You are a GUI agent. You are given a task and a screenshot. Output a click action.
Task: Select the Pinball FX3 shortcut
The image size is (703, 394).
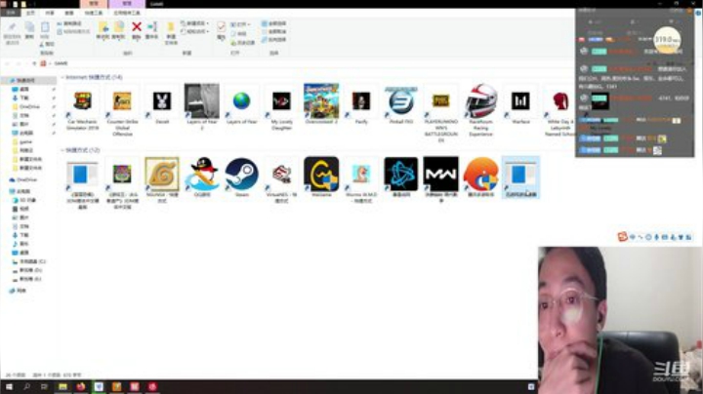pos(401,104)
